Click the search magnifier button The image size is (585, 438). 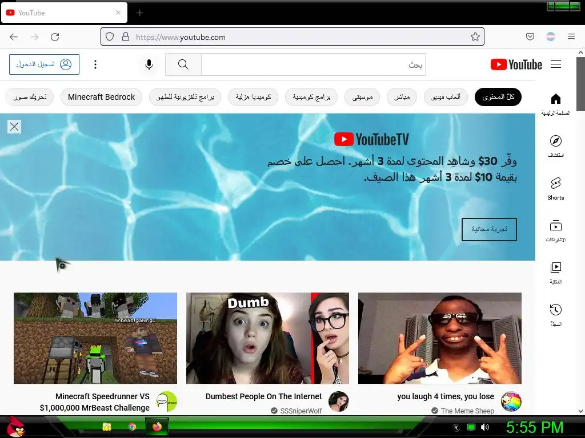[x=183, y=64]
